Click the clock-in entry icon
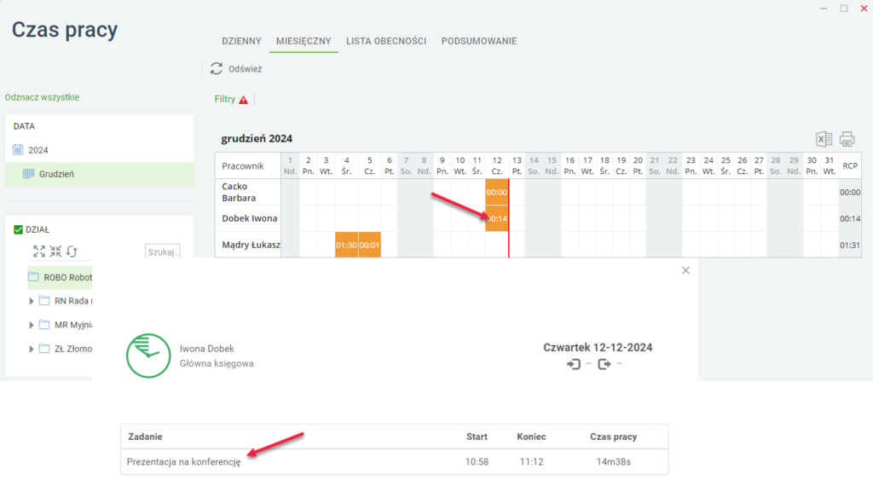 click(574, 364)
